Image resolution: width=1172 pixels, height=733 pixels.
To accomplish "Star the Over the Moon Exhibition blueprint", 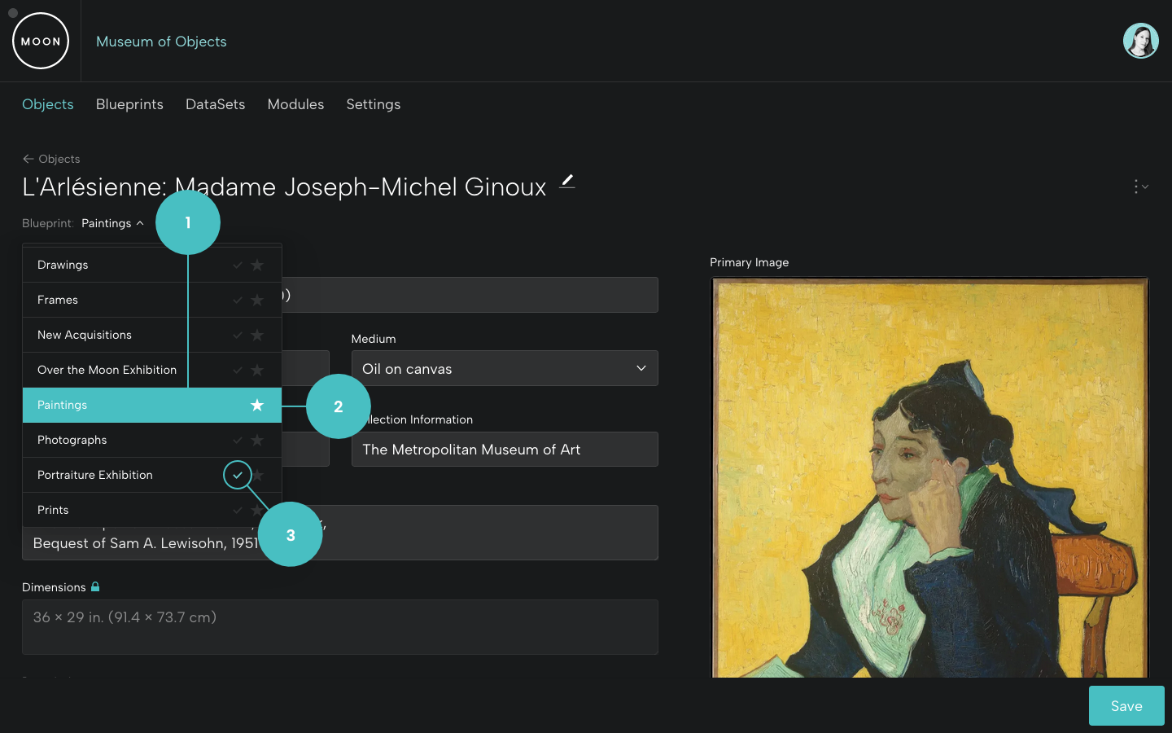I will pos(257,370).
